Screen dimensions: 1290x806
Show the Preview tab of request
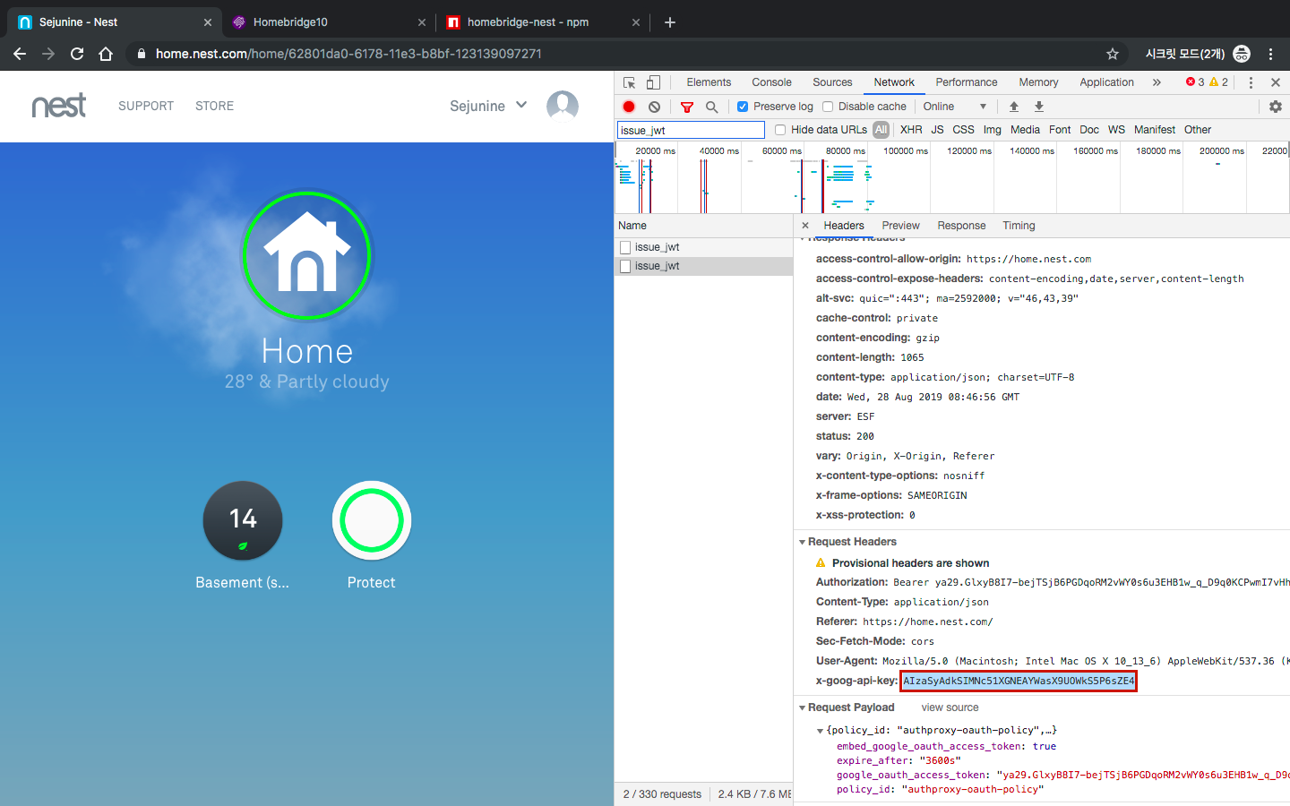click(x=900, y=226)
